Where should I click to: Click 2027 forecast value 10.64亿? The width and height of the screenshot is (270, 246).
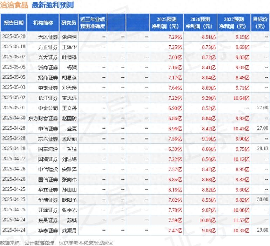pos(241,98)
